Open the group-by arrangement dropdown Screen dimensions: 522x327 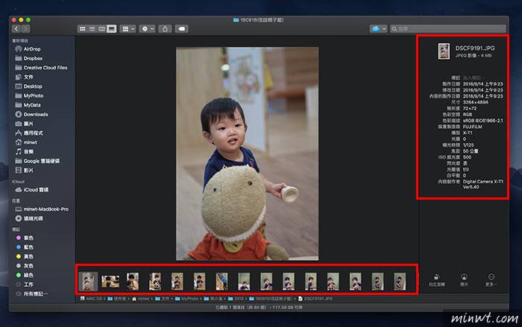click(x=128, y=28)
